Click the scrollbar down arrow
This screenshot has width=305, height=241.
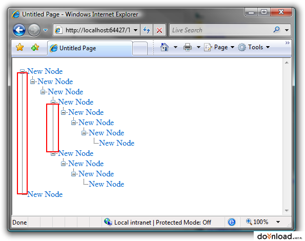coord(287,210)
